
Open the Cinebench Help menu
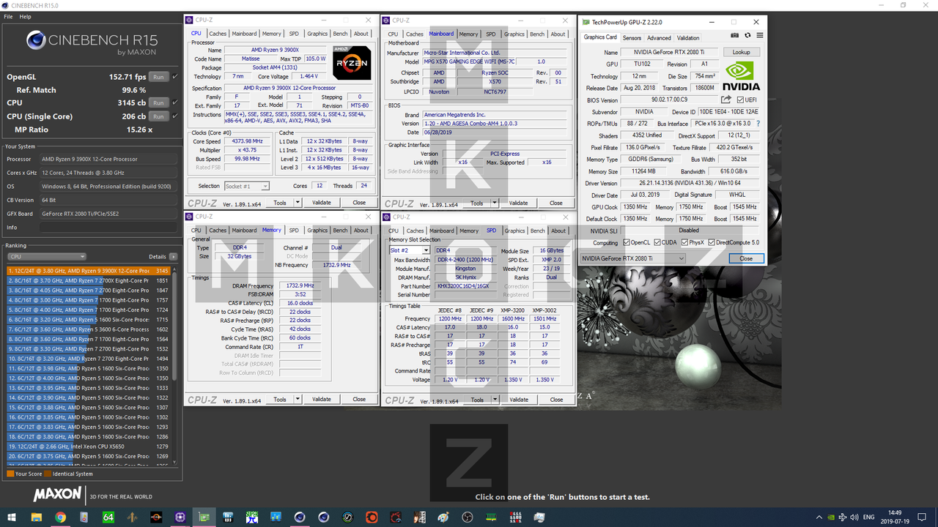(x=26, y=16)
